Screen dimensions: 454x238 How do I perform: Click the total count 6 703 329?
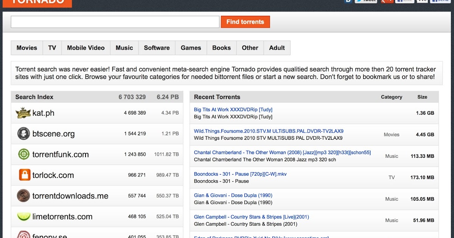(132, 97)
